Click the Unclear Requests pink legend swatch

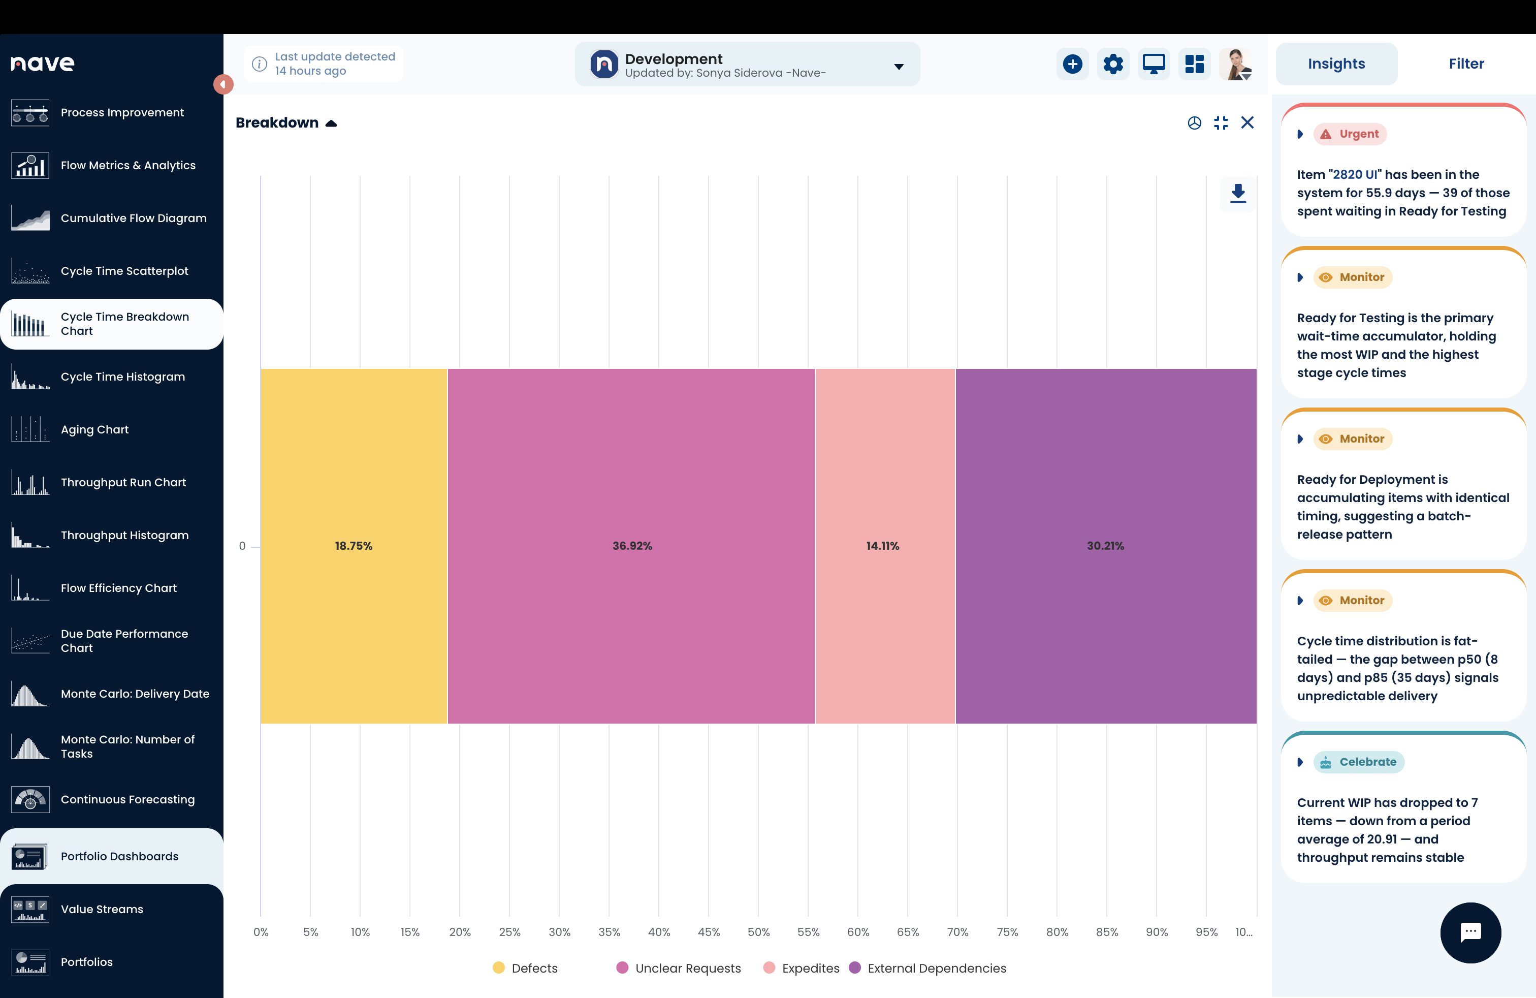tap(622, 968)
